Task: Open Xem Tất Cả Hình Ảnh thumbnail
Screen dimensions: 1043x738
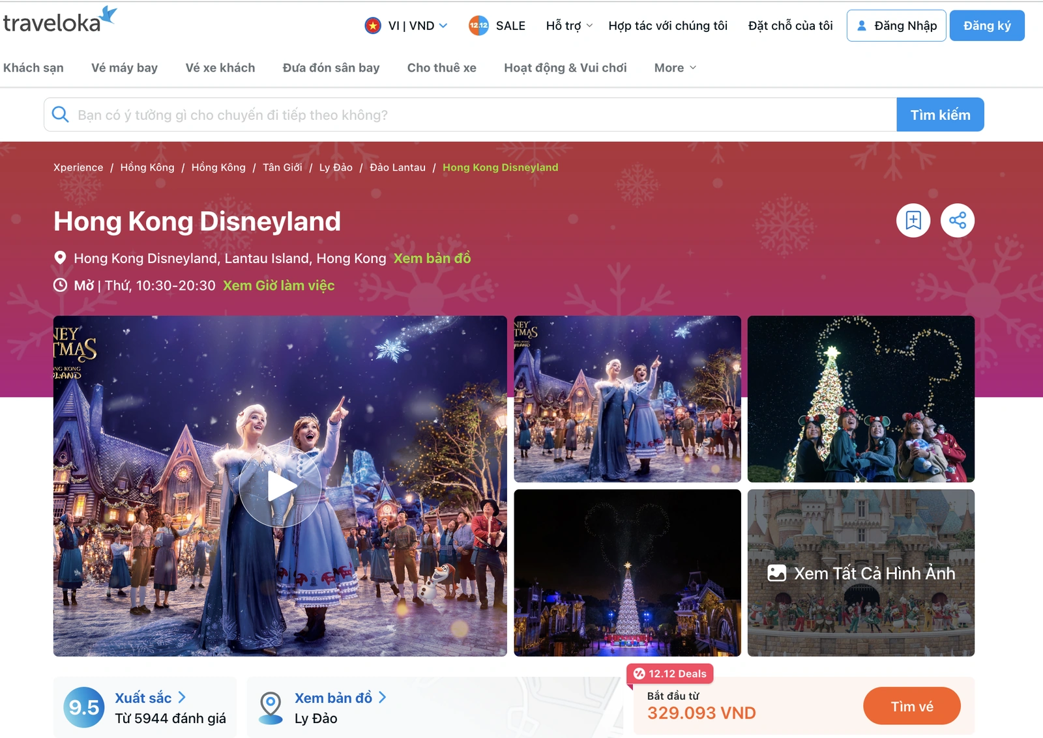Action: [x=861, y=573]
